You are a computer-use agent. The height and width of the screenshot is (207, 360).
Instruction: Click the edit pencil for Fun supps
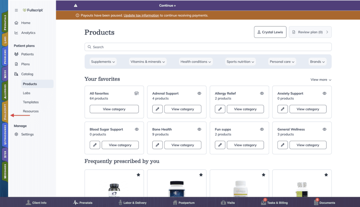click(x=220, y=145)
